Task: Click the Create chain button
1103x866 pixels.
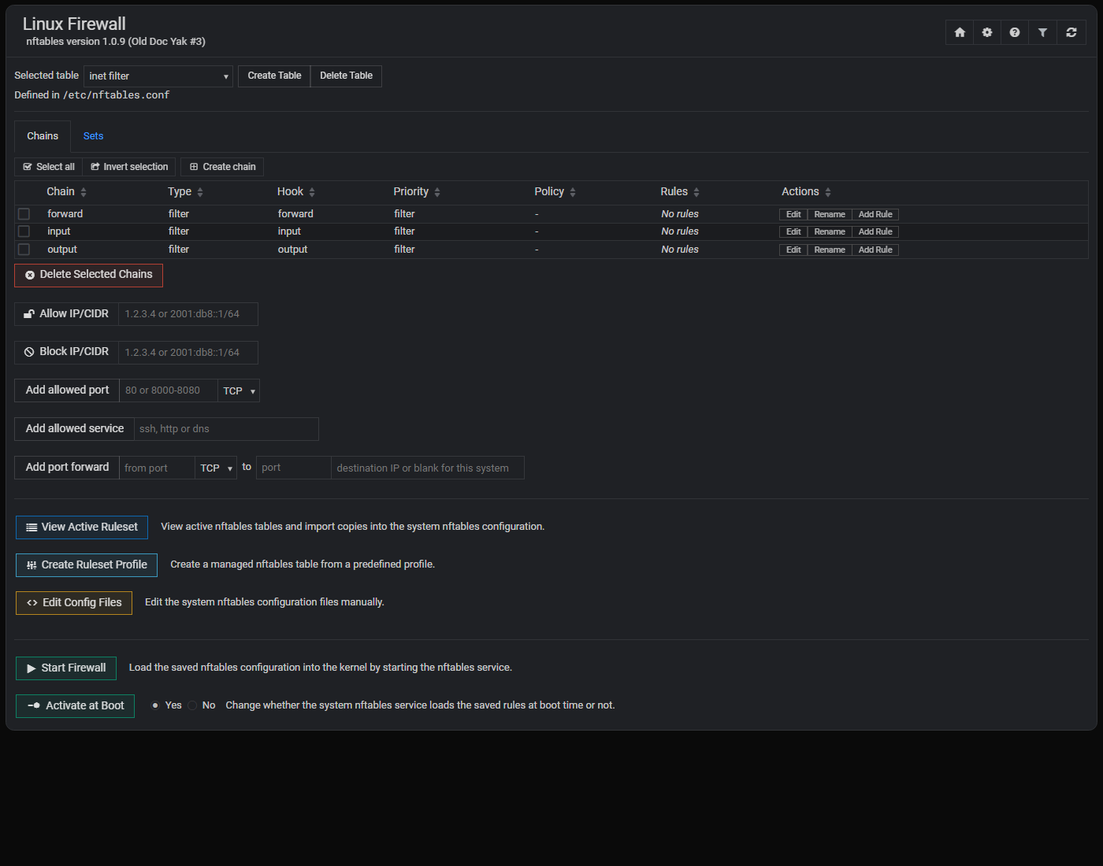Action: point(223,167)
